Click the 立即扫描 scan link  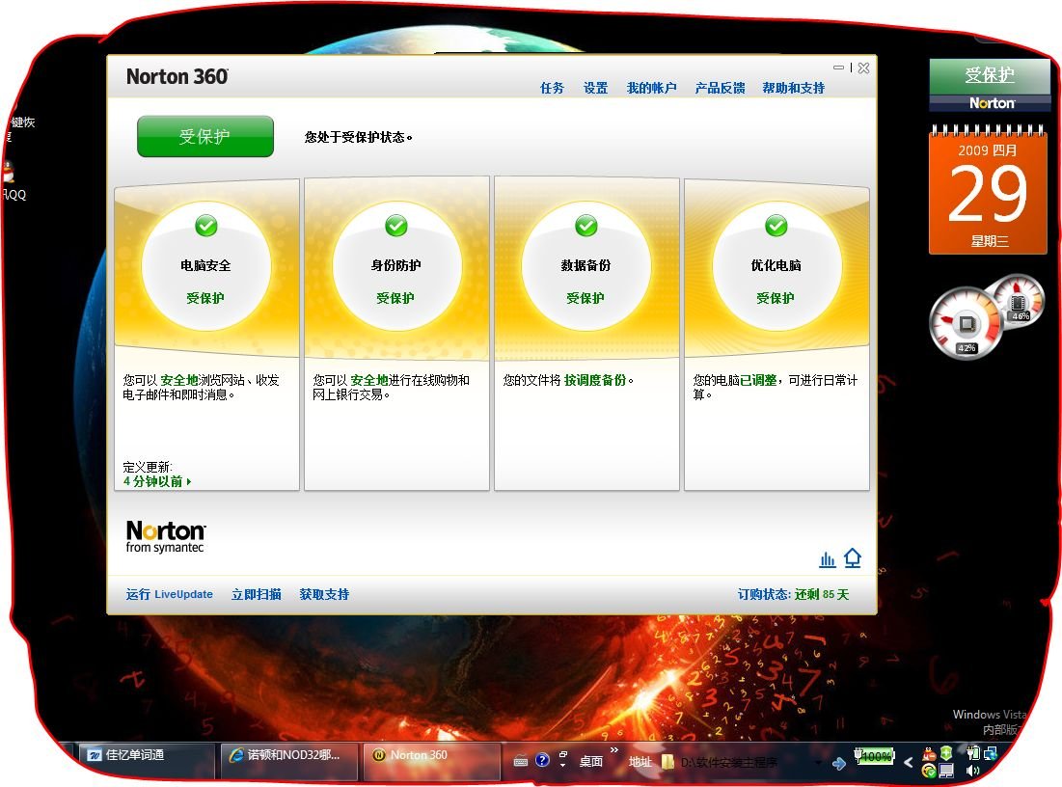pos(256,594)
